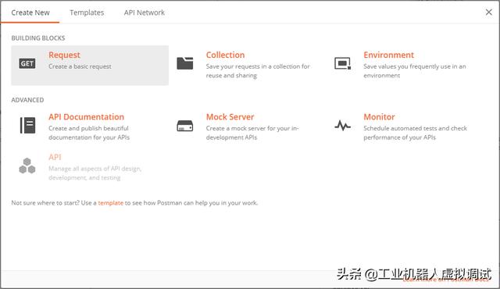
Task: Click the BUILDING BLOCKS section label
Action: point(38,38)
